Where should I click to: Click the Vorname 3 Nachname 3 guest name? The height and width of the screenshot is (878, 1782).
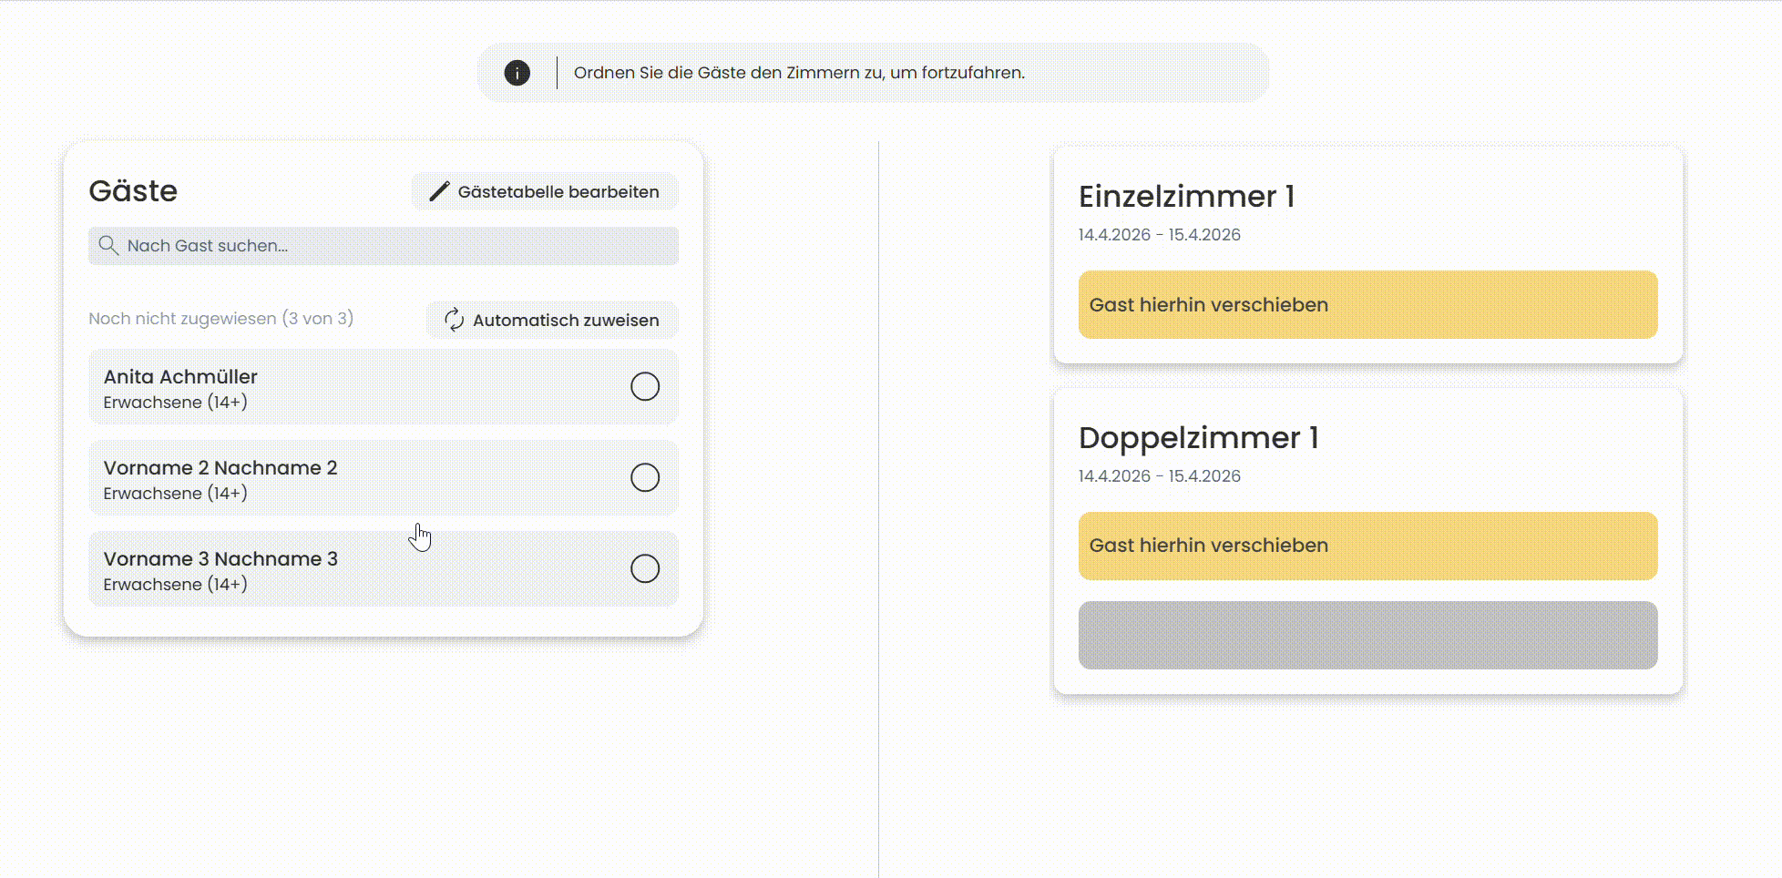click(220, 559)
